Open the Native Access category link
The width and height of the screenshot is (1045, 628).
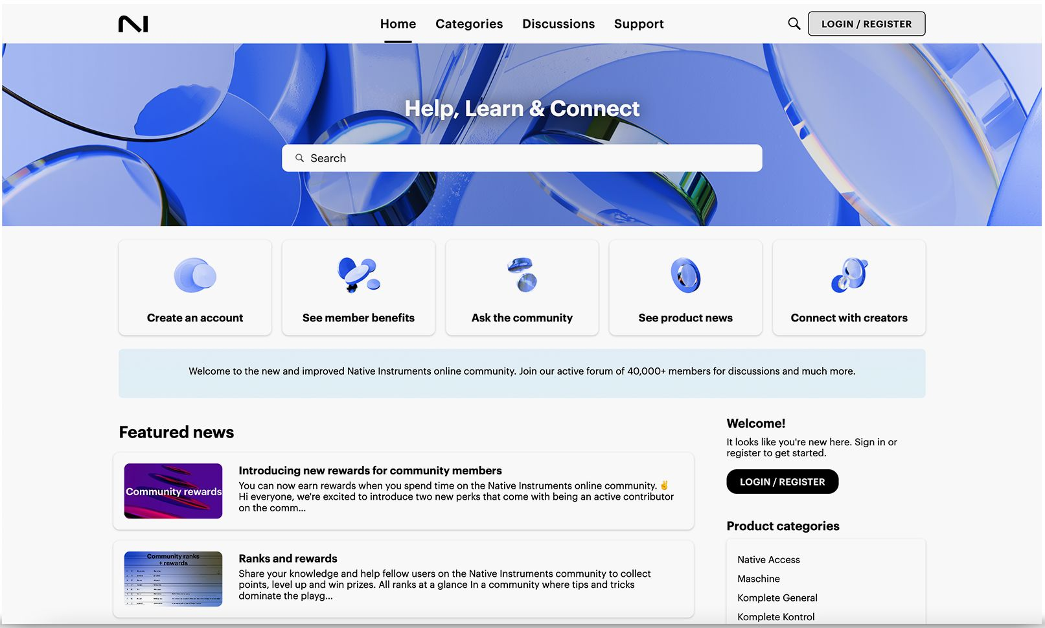click(768, 559)
